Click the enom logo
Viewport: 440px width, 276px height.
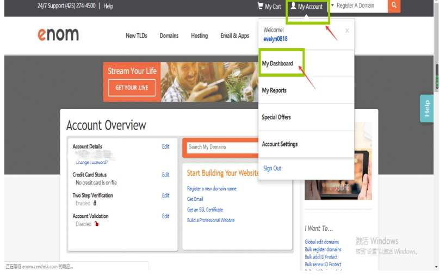tap(58, 35)
